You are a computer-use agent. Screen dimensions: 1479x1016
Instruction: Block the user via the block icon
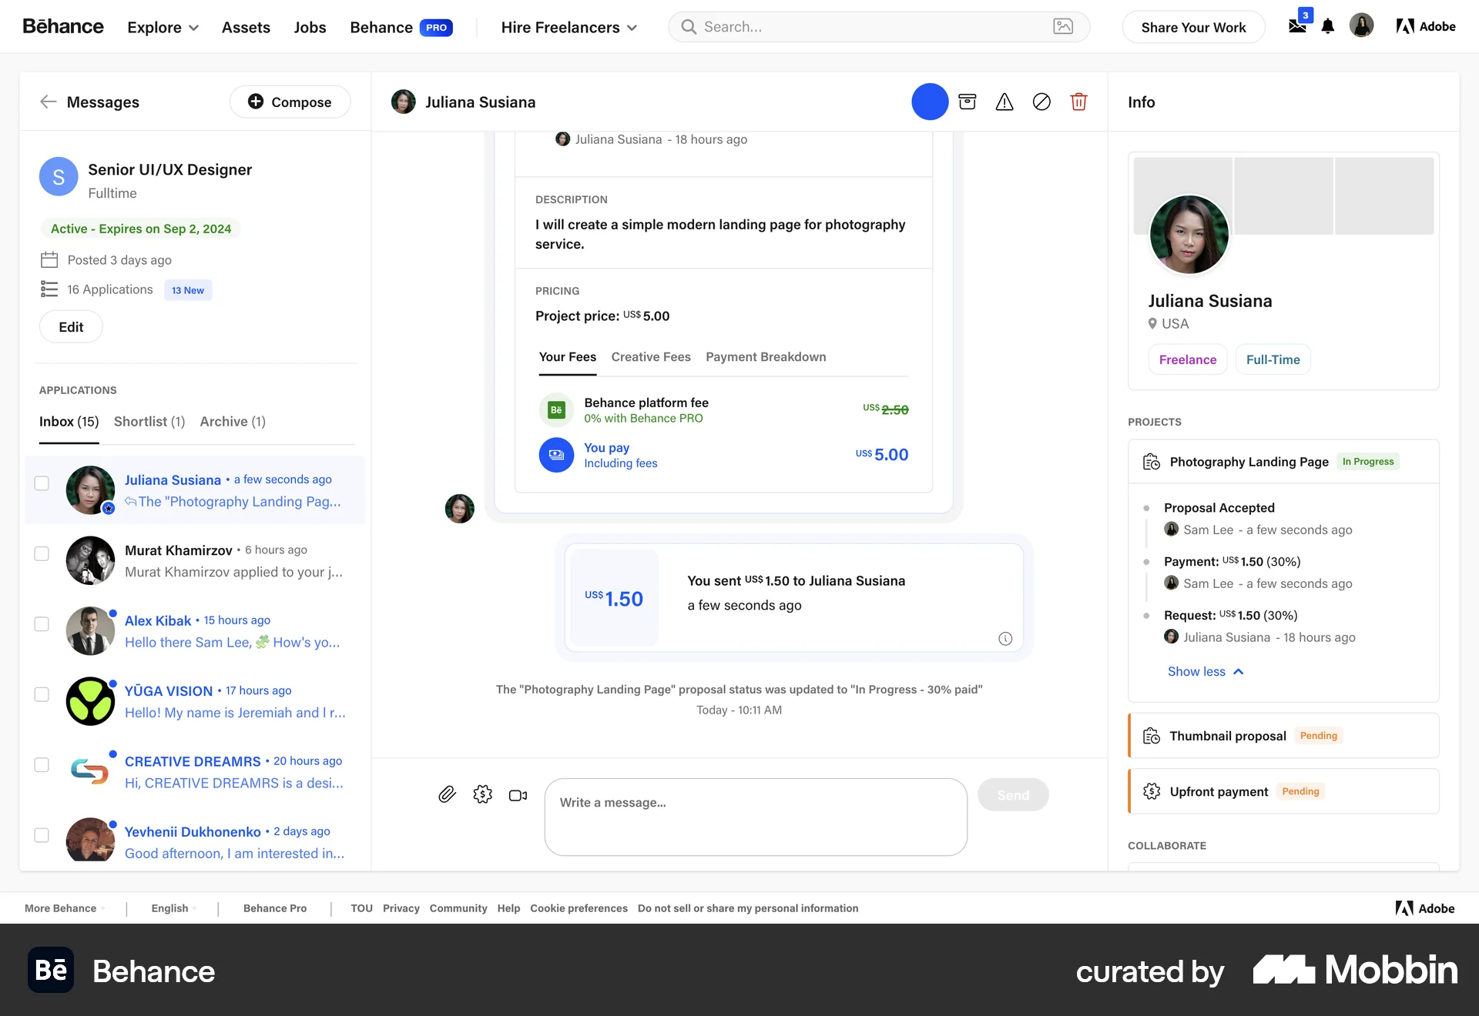1041,101
